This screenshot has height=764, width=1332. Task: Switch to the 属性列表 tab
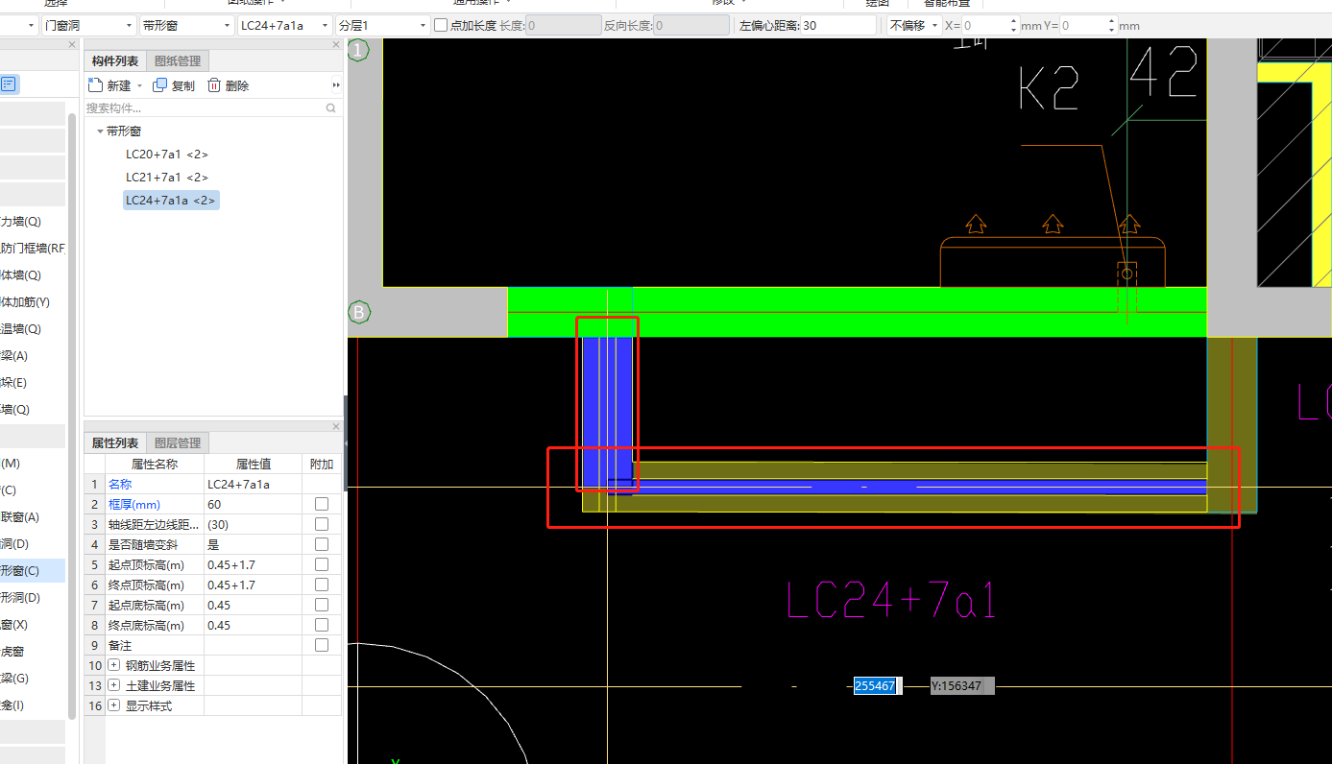(115, 443)
